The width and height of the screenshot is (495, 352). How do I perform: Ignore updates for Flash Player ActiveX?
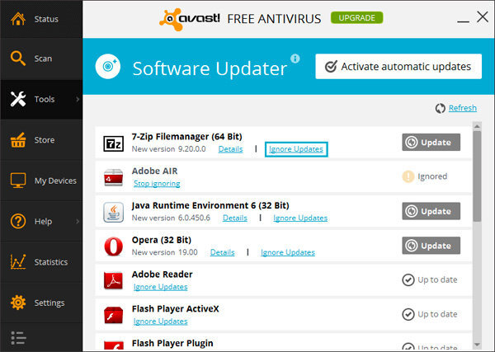pos(161,321)
